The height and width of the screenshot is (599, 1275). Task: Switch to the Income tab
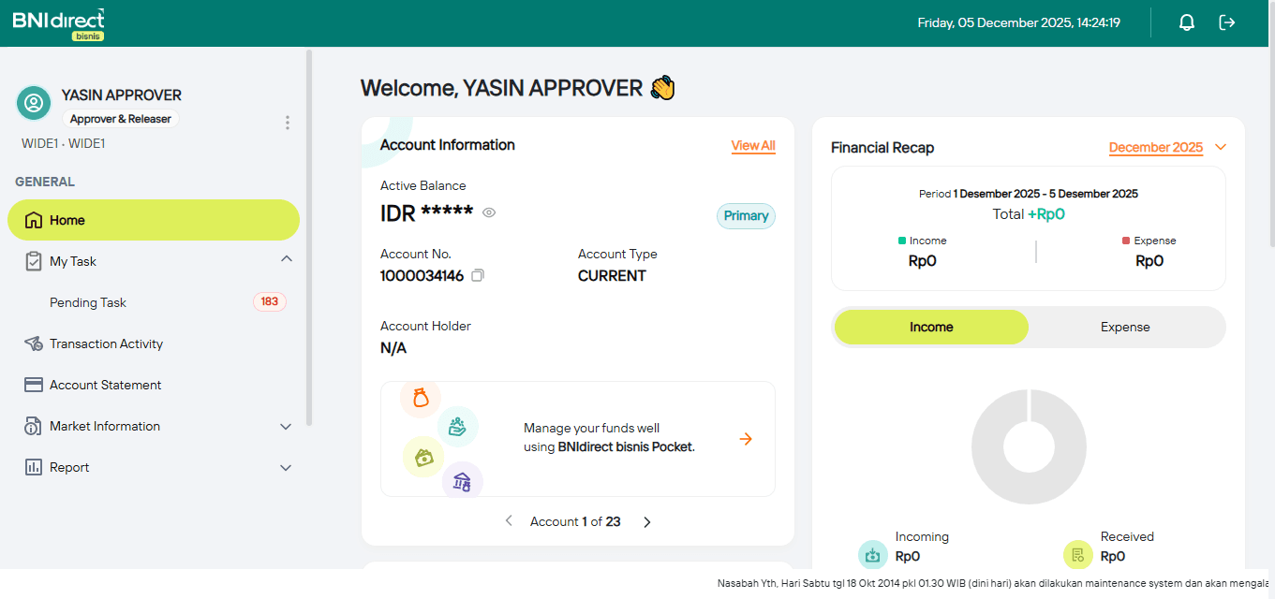coord(931,327)
